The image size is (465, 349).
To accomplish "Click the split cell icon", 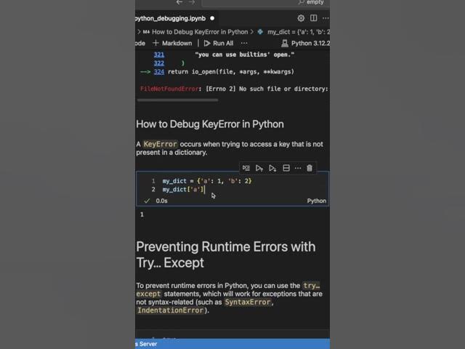I will pyautogui.click(x=286, y=168).
